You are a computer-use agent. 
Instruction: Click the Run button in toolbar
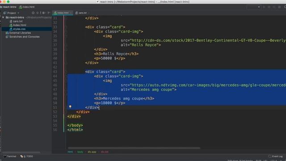264,7
